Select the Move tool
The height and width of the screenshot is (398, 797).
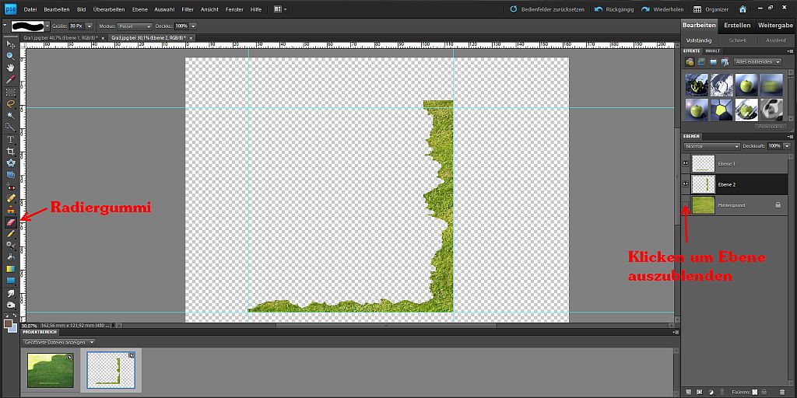click(11, 44)
